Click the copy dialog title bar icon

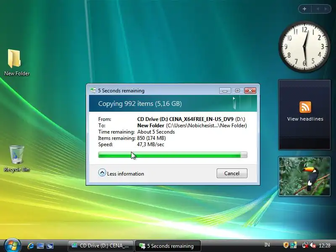pyautogui.click(x=93, y=90)
